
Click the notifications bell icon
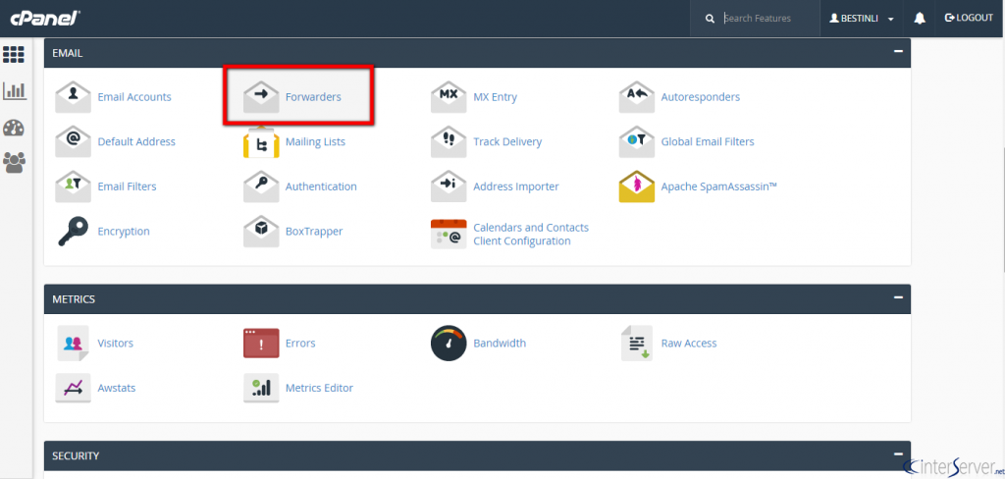click(920, 19)
